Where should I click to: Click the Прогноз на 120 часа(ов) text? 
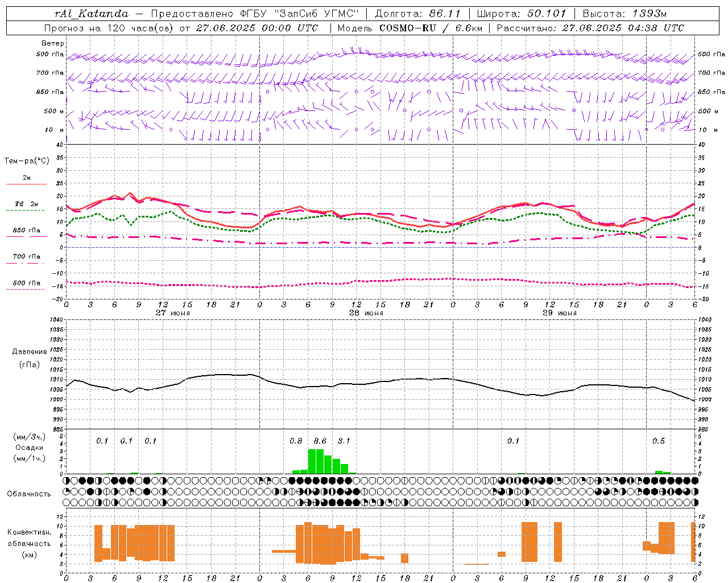109,28
